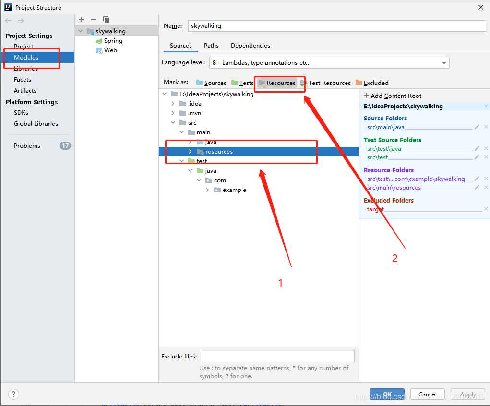Viewport: 490px width, 406px height.
Task: Go back with the left arrow icon
Action: pos(8,21)
